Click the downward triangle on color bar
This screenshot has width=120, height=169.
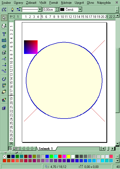pyautogui.click(x=5, y=152)
